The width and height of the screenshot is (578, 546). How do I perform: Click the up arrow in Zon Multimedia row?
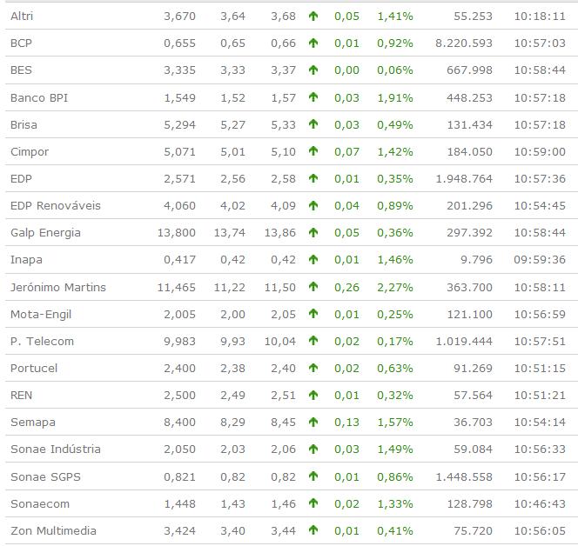313,530
